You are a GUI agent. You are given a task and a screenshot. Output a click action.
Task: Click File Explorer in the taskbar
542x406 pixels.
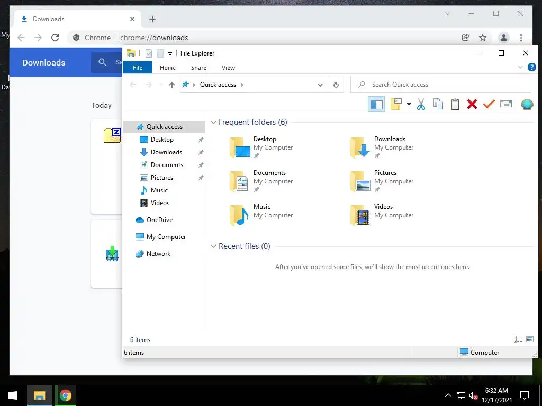(x=40, y=395)
